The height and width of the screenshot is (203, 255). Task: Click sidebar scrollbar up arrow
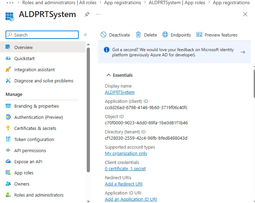point(88,44)
